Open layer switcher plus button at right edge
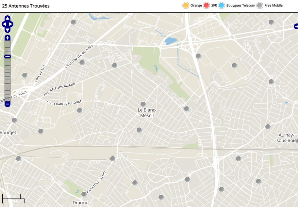Screen dimensions: 298x207 [x=296, y=26]
